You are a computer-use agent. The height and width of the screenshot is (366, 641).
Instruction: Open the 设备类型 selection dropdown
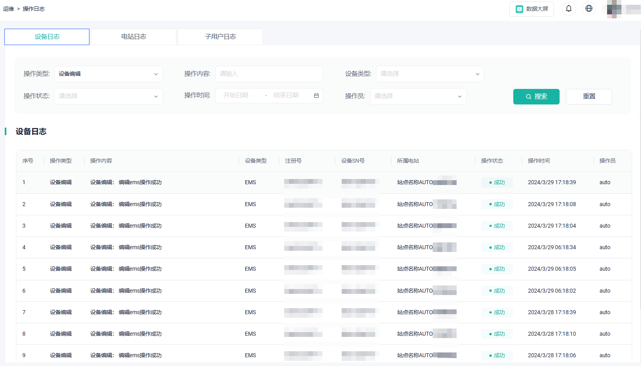pos(429,74)
